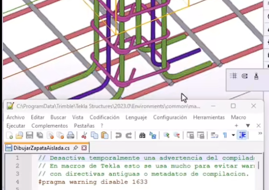Click the grid lines icon in Tekla floating toolbar
The width and height of the screenshot is (269, 190).
(x=234, y=76)
